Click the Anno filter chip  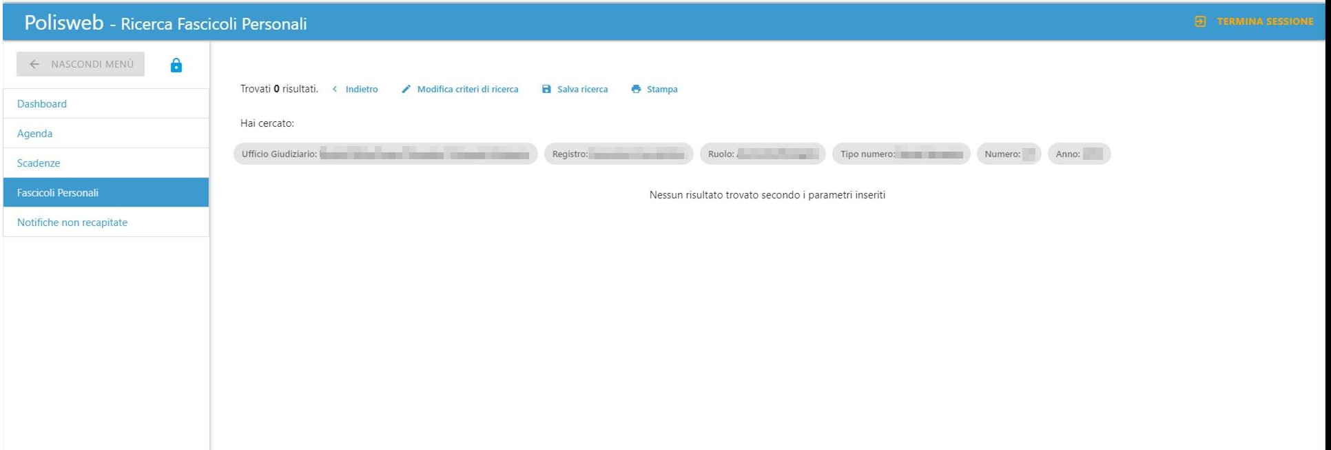(x=1078, y=154)
